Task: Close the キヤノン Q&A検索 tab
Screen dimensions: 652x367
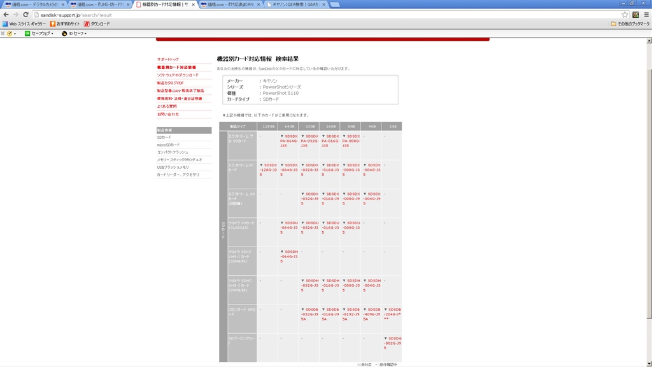Action: point(323,4)
